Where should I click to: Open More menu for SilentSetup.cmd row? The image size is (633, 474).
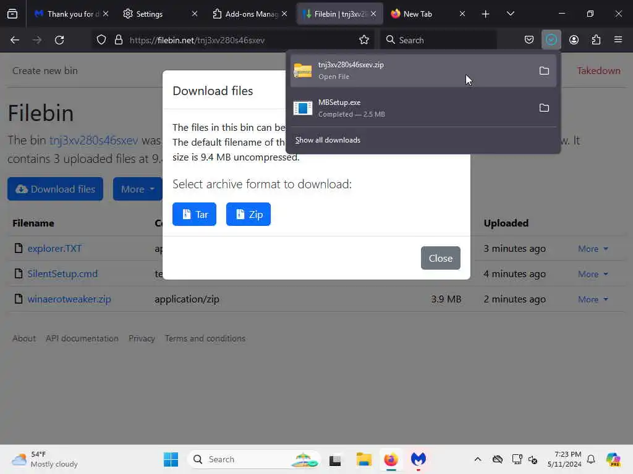pyautogui.click(x=593, y=274)
